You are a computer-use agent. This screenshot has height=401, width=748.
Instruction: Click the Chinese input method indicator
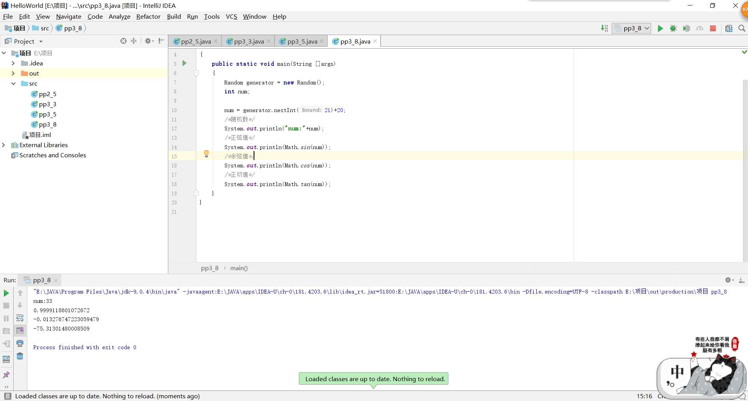677,372
